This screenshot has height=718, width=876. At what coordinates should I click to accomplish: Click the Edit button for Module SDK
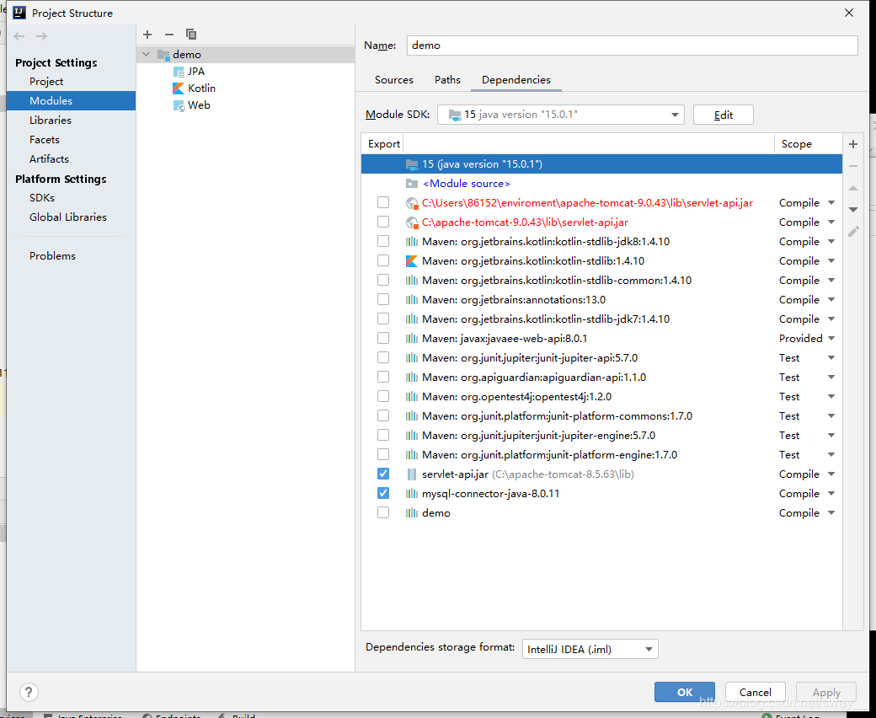(x=724, y=115)
